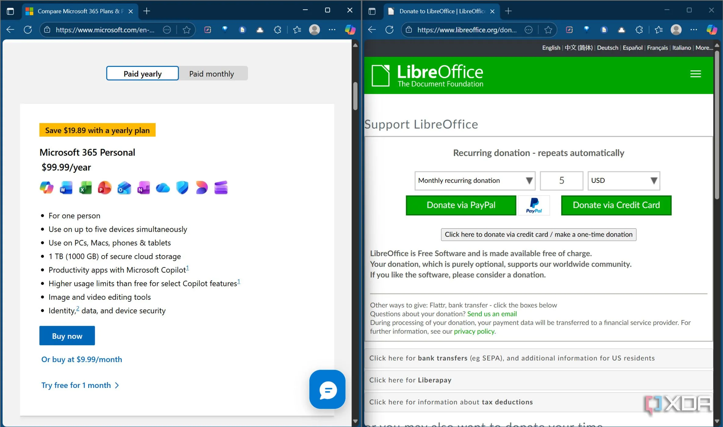
Task: Select Deutsch from the language bar
Action: [x=607, y=48]
